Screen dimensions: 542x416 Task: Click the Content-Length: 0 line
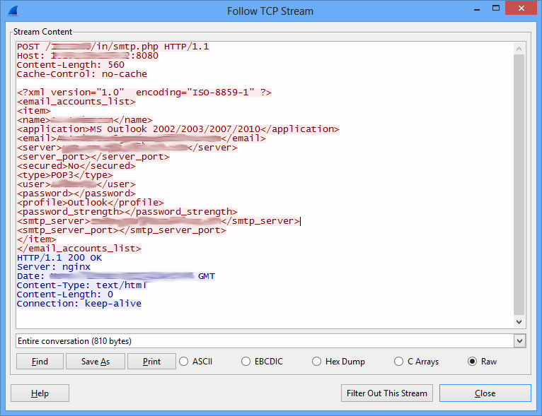point(65,295)
